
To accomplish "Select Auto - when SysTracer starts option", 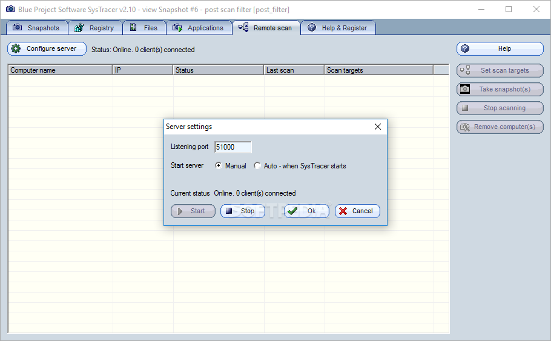I will (x=257, y=165).
